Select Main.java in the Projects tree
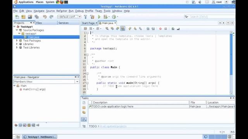248x139 pixels. coord(34,37)
